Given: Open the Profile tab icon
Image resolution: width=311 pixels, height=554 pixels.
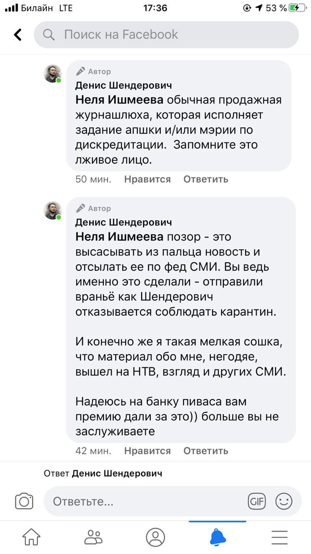Looking at the screenshot, I should tap(155, 537).
